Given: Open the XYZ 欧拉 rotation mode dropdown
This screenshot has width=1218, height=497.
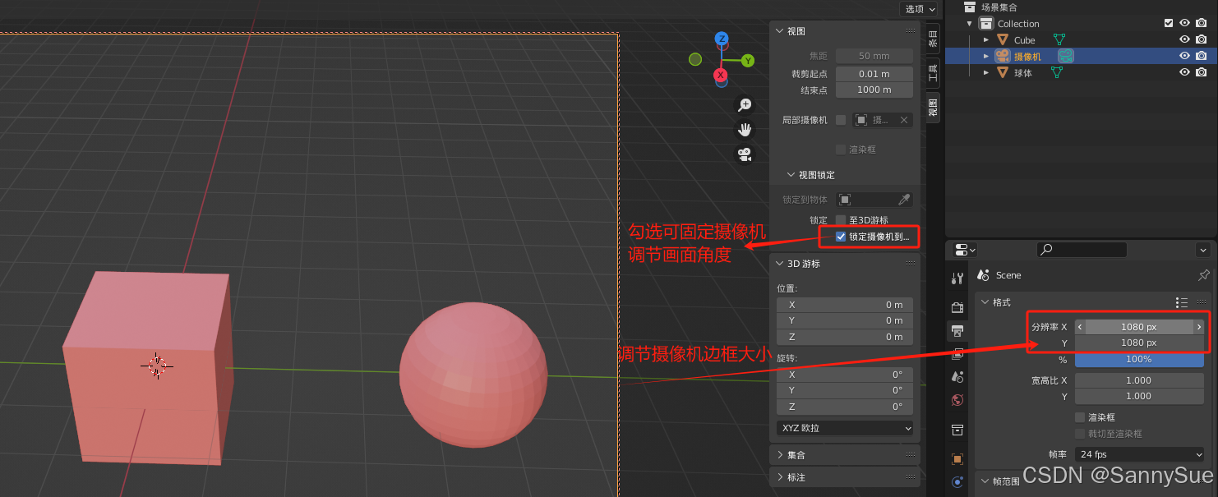Looking at the screenshot, I should [x=845, y=428].
